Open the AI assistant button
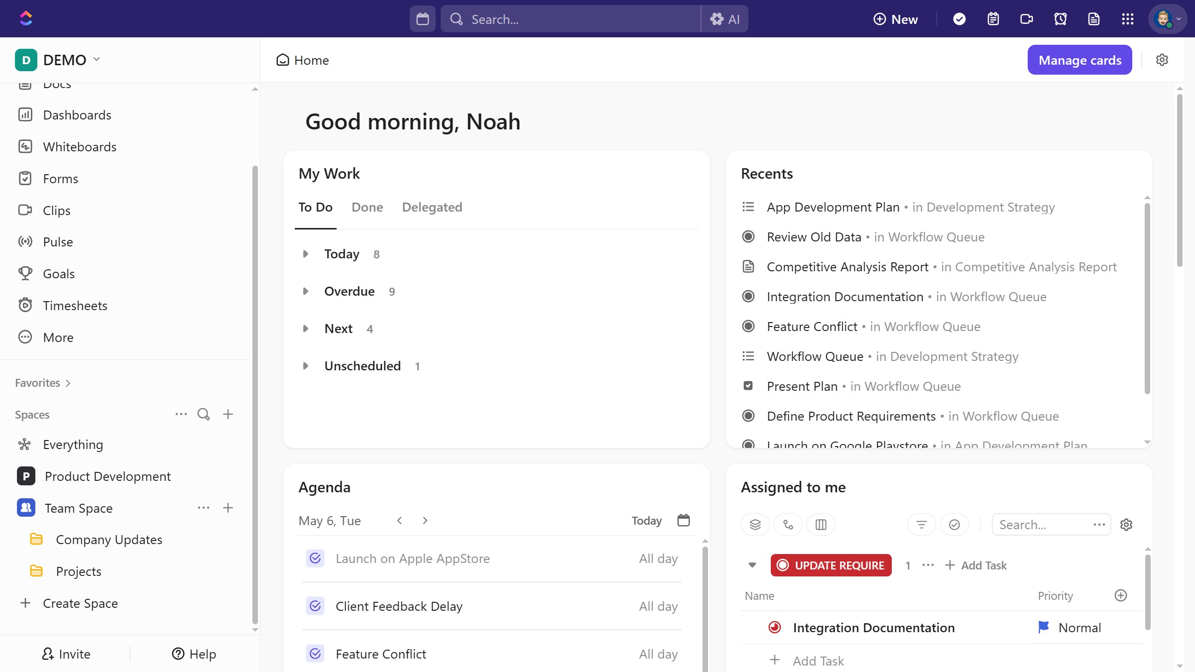Screen dimensions: 1195x672 725,19
